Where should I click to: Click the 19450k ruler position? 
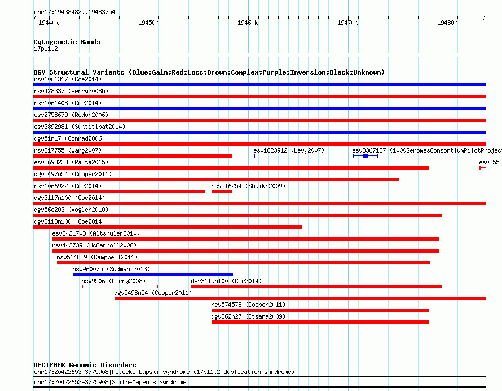coord(148,23)
